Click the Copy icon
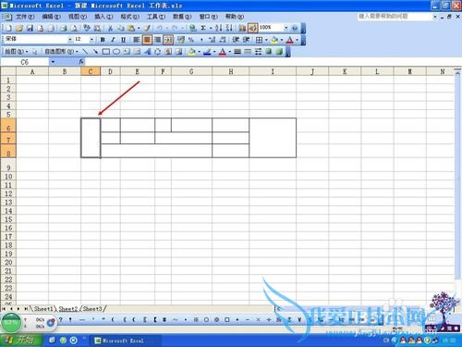The image size is (462, 347). tap(121, 28)
